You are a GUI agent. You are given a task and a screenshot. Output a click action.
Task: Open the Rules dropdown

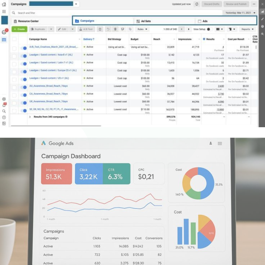142,29
